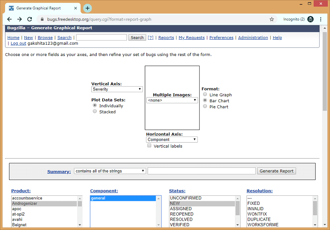Viewport: 330px width, 230px height.
Task: Choose Pie Chart format
Action: [x=205, y=106]
